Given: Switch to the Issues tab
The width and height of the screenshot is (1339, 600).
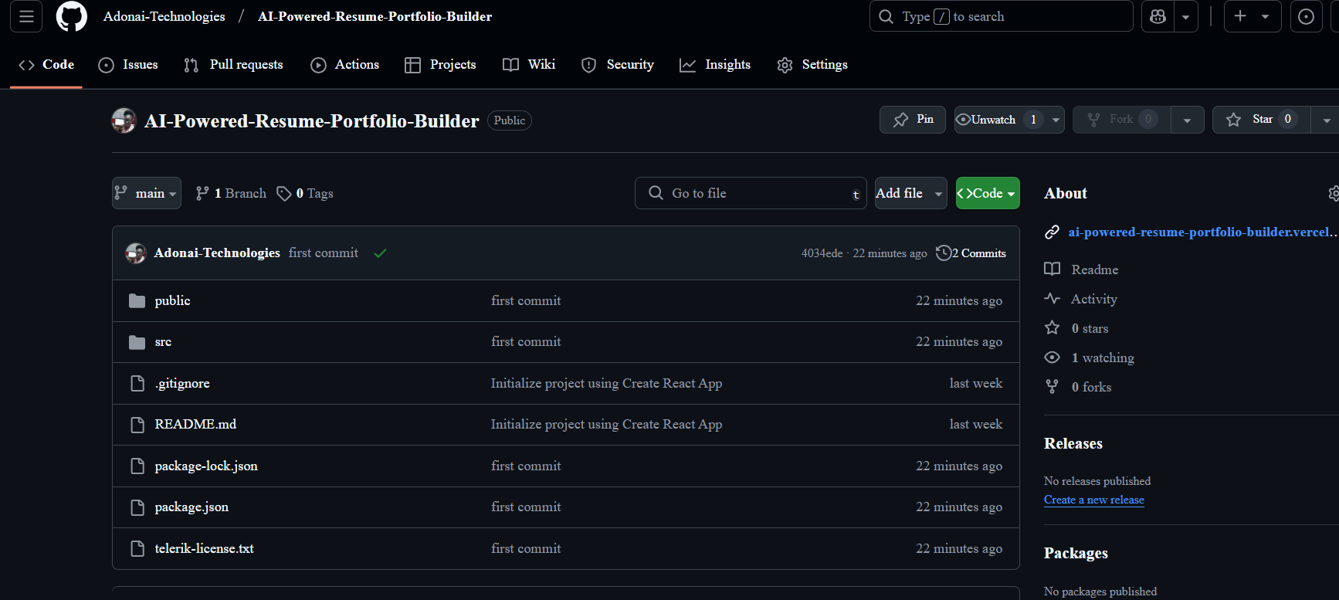Looking at the screenshot, I should [128, 65].
